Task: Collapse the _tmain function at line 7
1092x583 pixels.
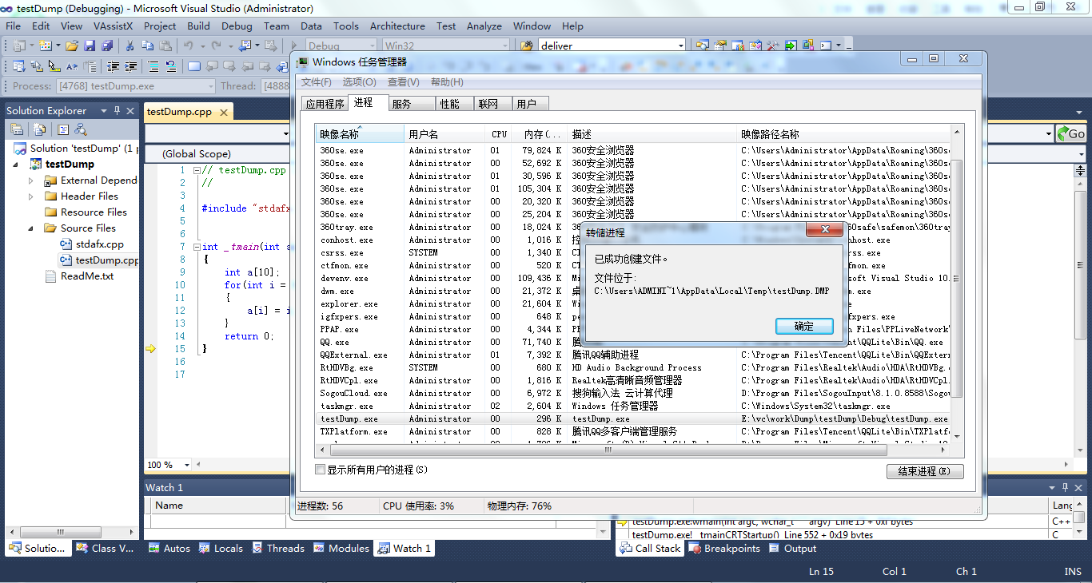Action: point(197,247)
